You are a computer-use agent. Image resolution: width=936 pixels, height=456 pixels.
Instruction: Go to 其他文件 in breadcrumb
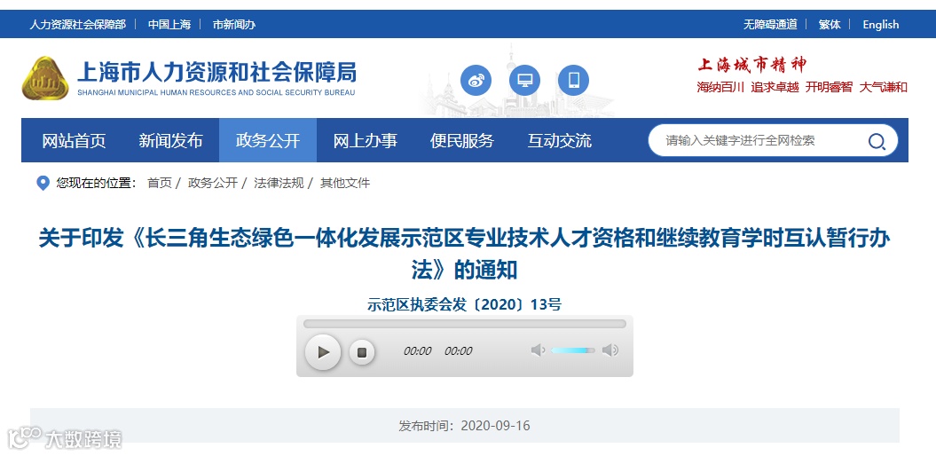pos(345,183)
